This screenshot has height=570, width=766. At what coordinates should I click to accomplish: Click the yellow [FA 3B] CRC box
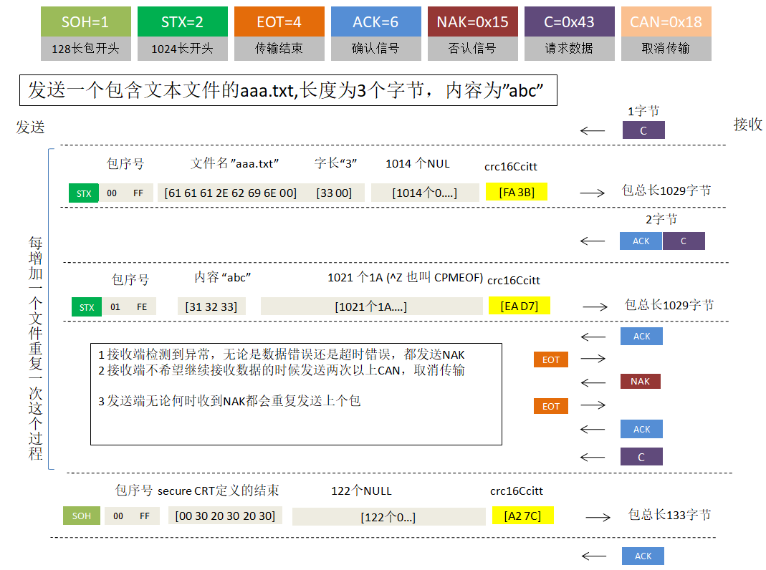click(x=517, y=192)
